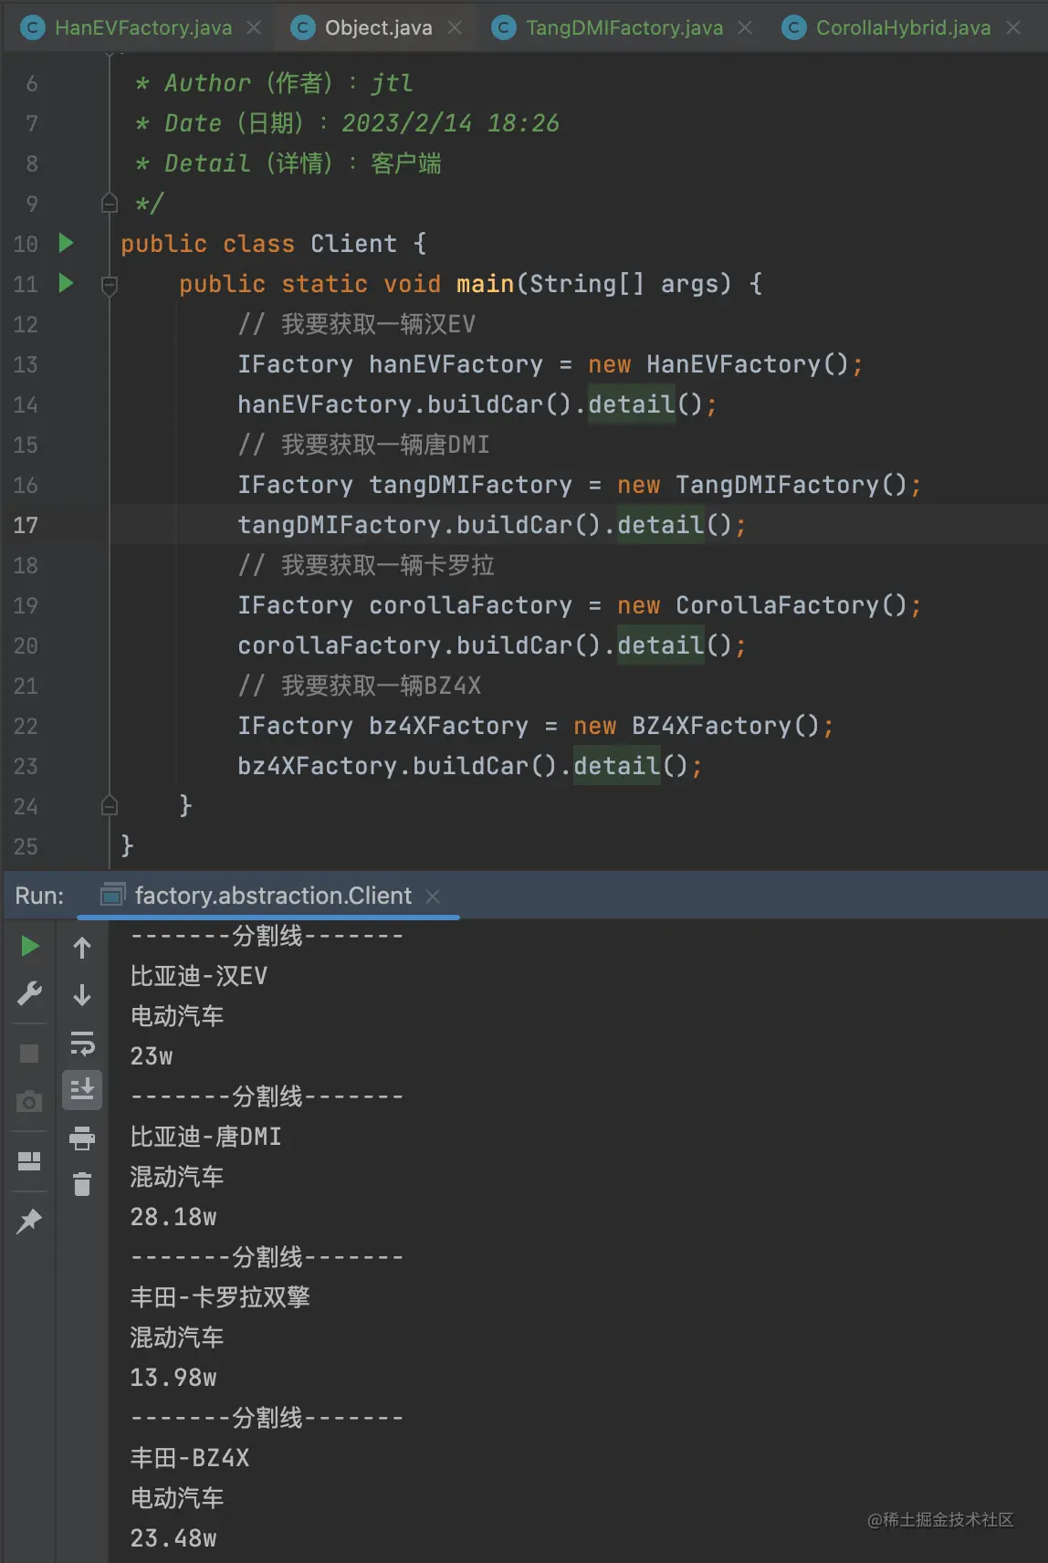Click the print console output icon
Screen dimensions: 1048x1563
82,1138
